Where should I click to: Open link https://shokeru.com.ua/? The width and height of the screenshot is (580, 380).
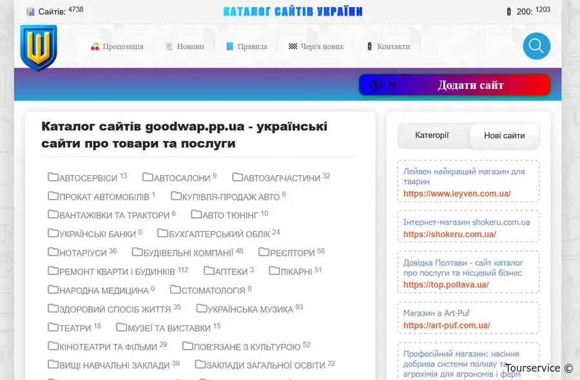449,234
